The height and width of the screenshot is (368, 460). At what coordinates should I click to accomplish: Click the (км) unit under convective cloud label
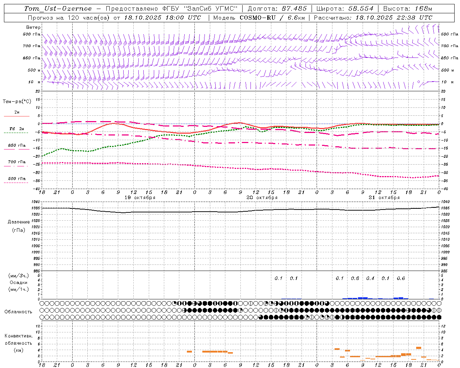[19, 350]
